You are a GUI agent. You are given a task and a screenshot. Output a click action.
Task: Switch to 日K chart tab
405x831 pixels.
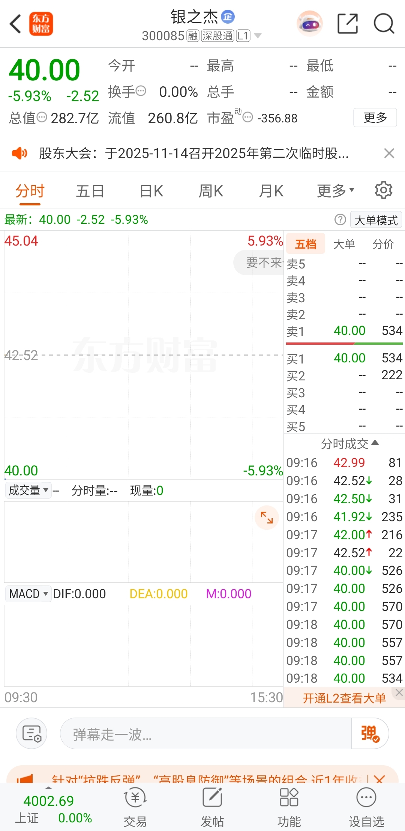pos(151,191)
